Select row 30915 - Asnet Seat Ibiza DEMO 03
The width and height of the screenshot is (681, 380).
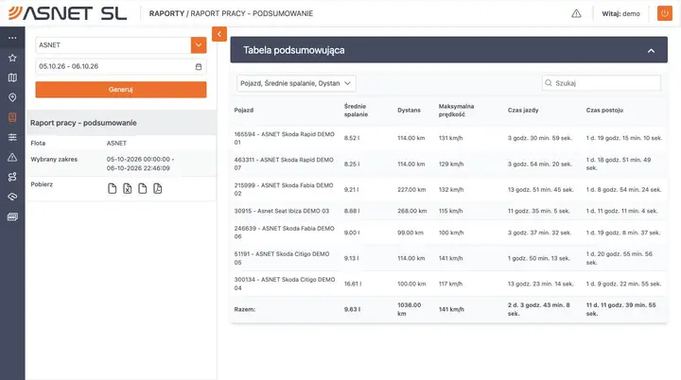coord(448,211)
